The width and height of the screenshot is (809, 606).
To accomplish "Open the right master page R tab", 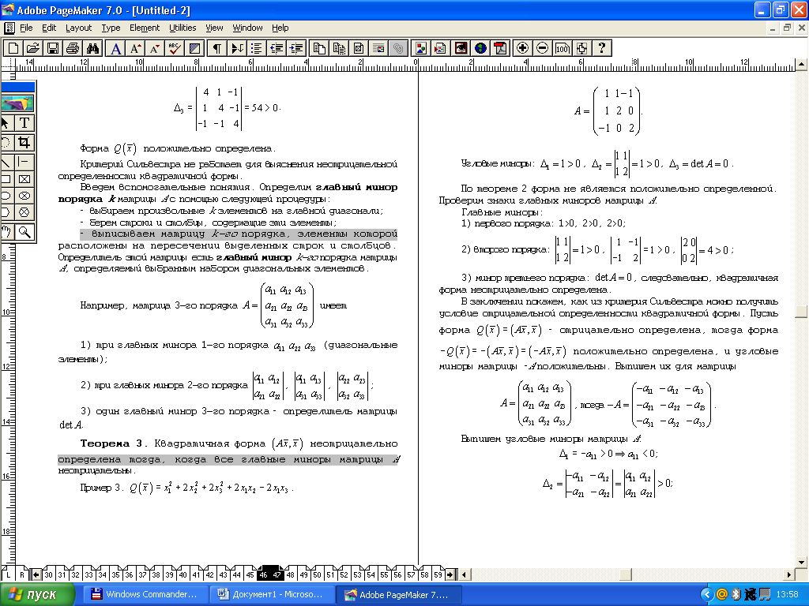I will pos(22,574).
